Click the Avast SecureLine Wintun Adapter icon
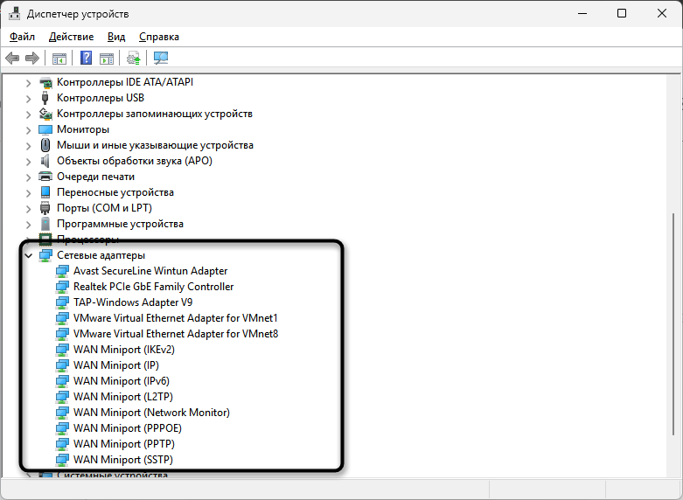The image size is (683, 500). point(62,271)
